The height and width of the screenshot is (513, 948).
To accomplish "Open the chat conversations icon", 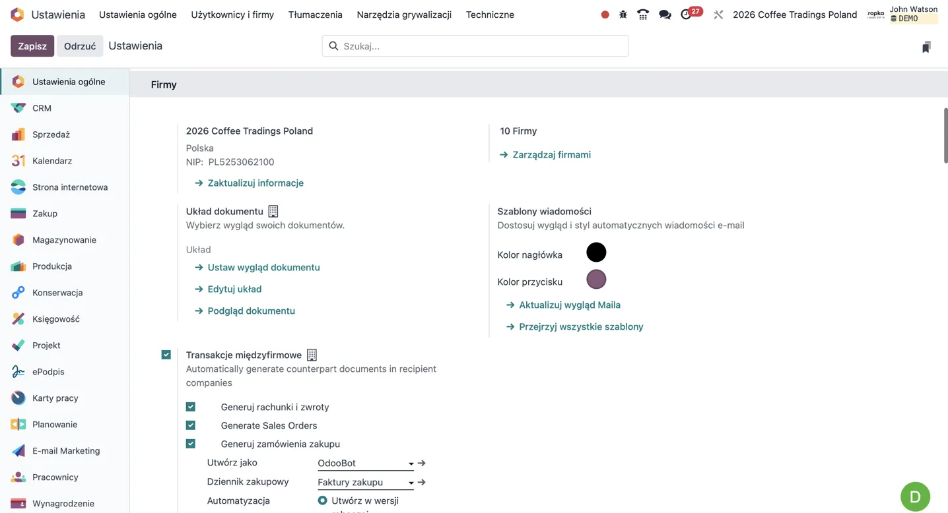I will click(x=665, y=15).
